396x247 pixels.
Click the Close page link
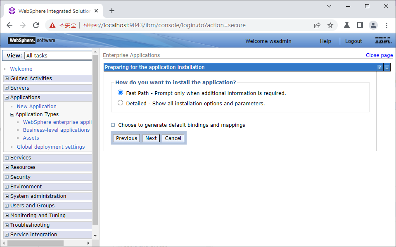tap(379, 55)
